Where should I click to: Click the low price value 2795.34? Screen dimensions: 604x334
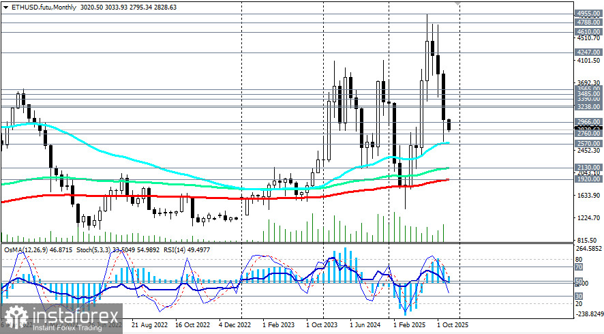[x=141, y=7]
